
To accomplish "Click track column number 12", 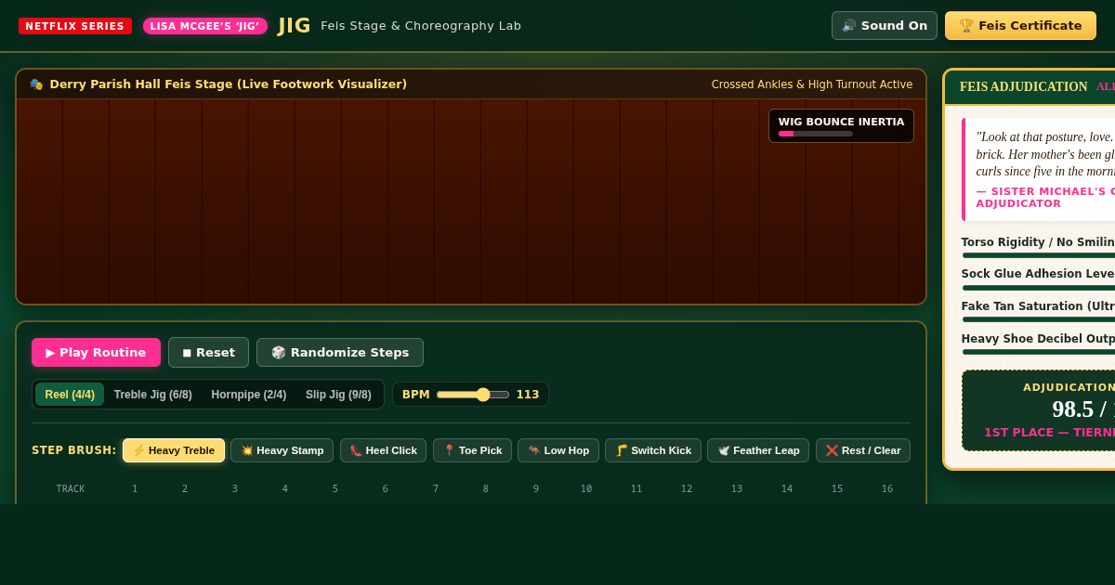I will click(x=687, y=489).
